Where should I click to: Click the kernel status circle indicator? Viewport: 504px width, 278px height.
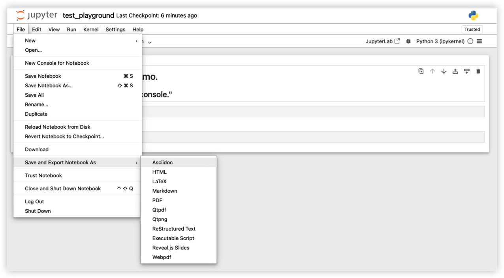pyautogui.click(x=470, y=41)
